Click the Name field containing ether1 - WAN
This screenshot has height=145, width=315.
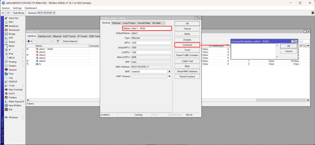(x=151, y=28)
